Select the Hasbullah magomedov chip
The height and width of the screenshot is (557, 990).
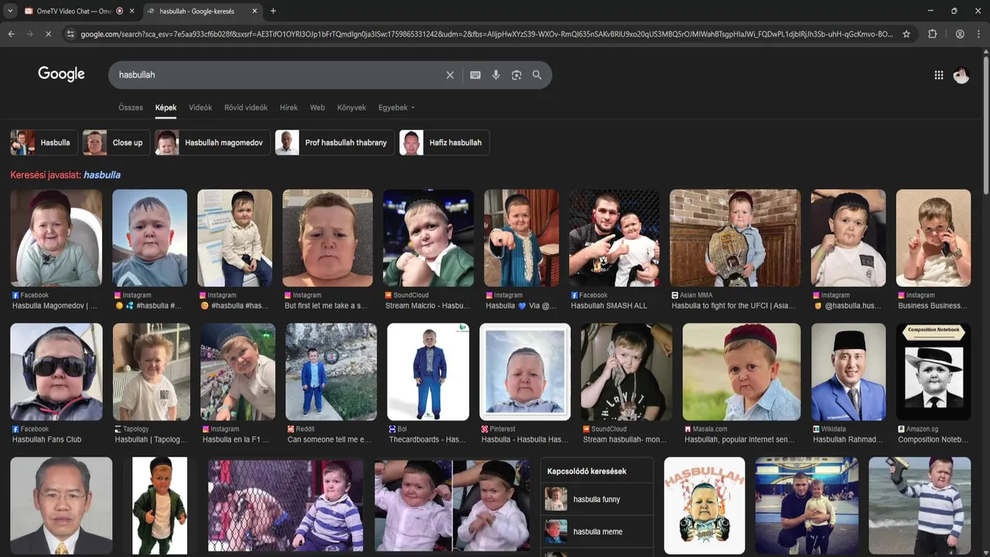(x=212, y=142)
